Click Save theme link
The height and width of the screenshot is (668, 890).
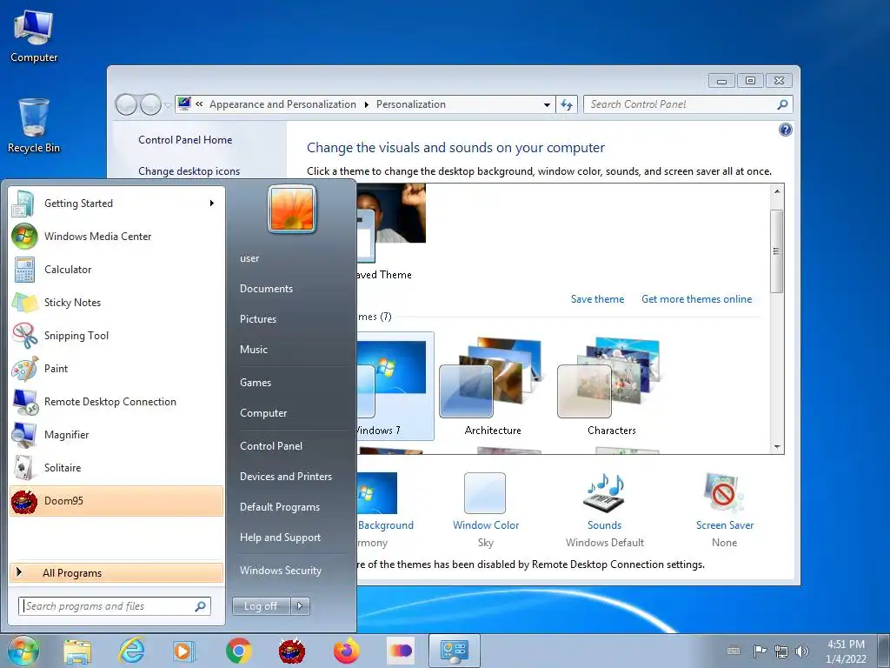pos(597,299)
